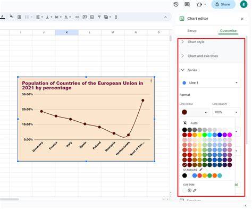Pick color with the eyedropper tool
Image resolution: width=252 pixels, height=209 pixels.
click(195, 190)
